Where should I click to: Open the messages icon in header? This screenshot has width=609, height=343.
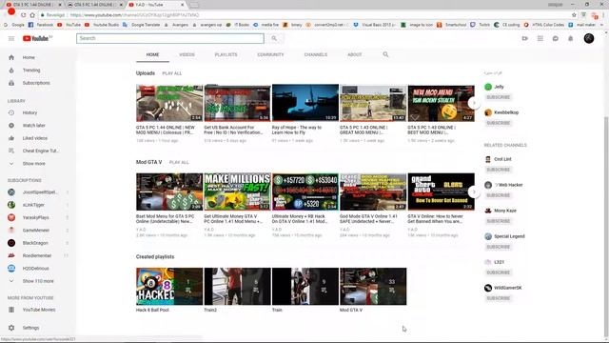(556, 38)
